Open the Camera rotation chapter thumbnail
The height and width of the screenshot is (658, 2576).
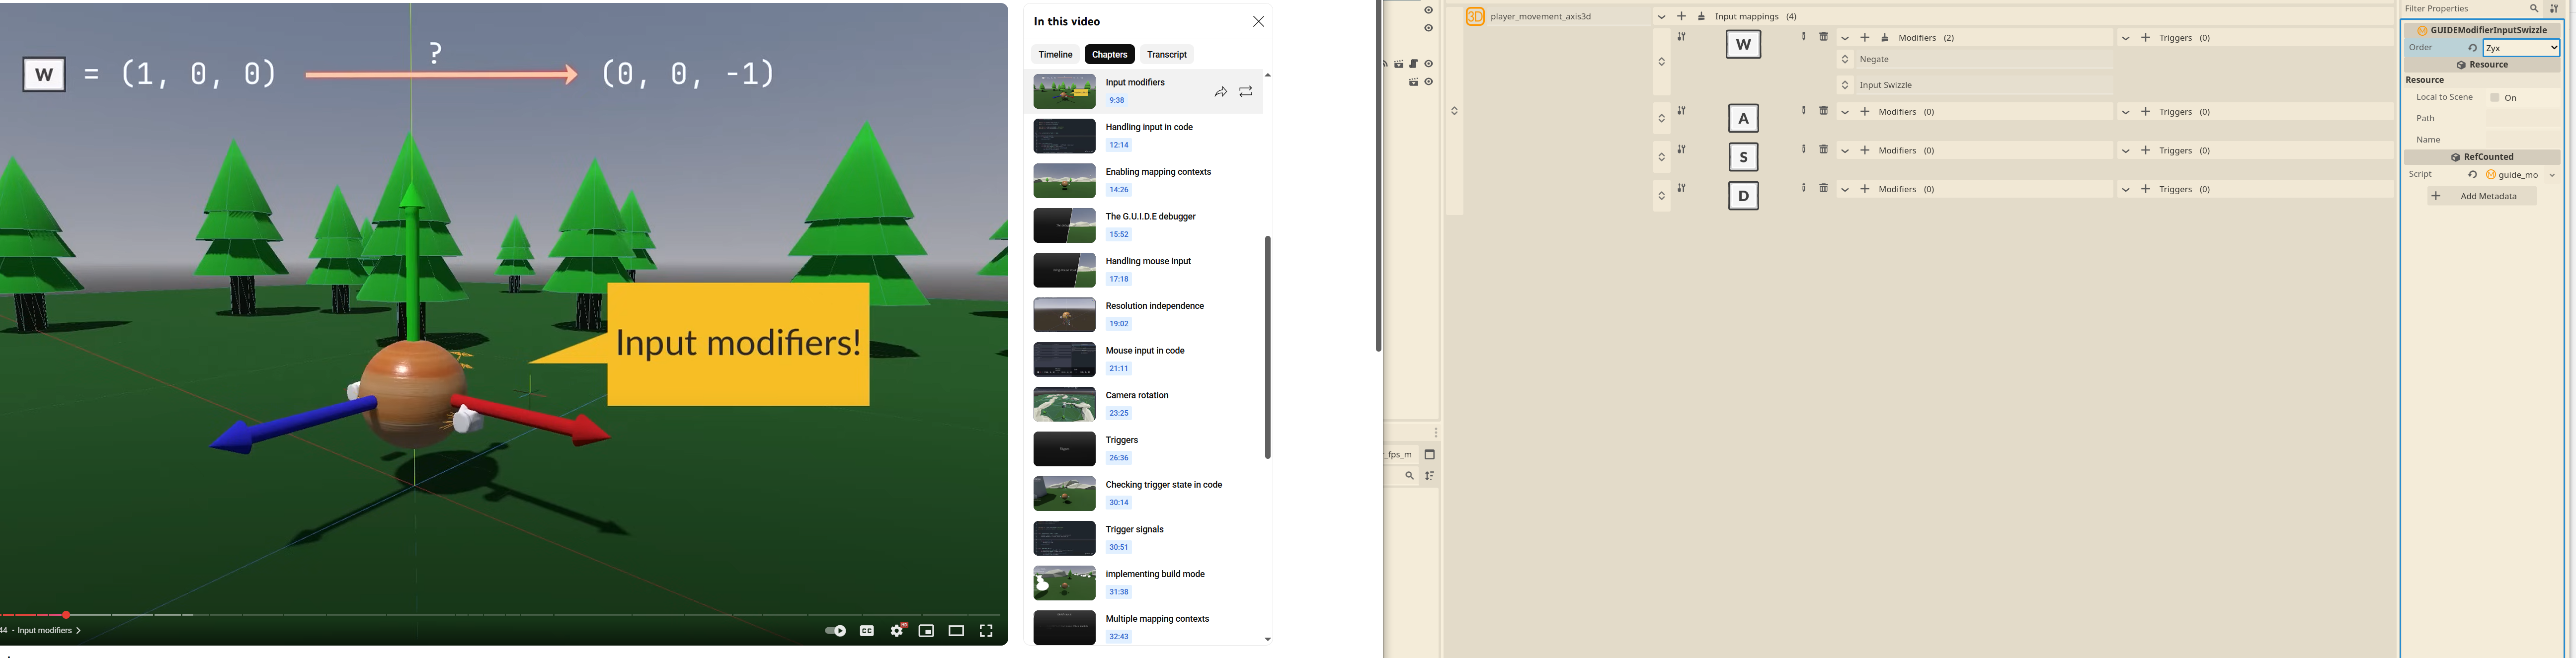tap(1064, 404)
